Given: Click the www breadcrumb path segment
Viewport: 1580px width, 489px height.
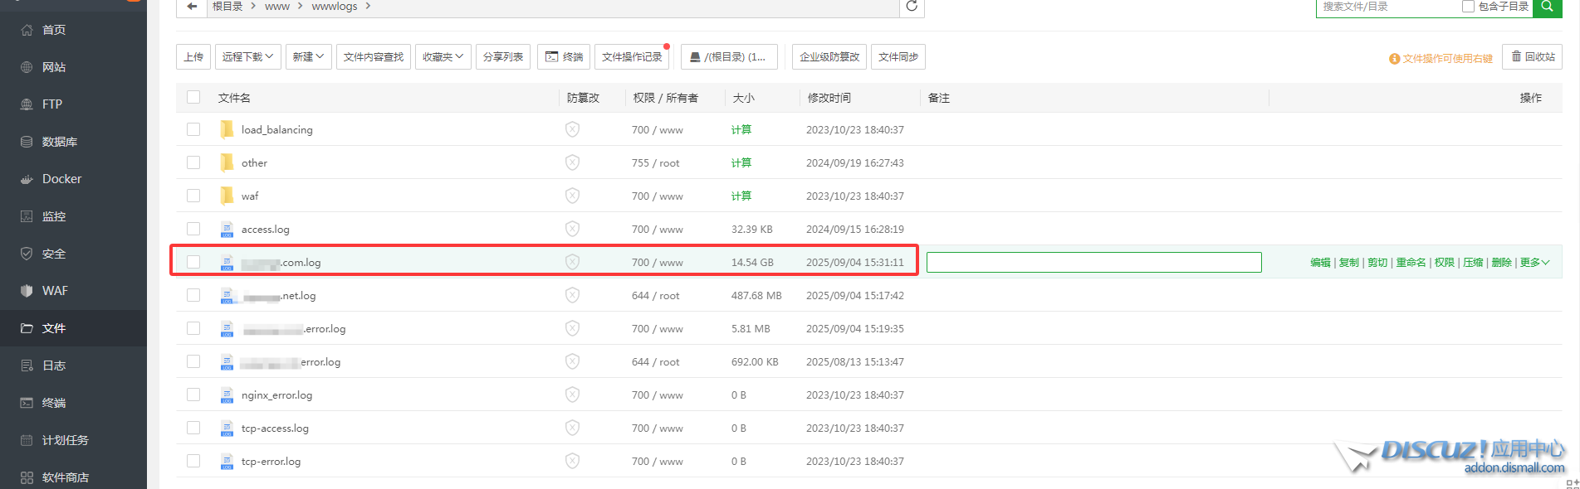Looking at the screenshot, I should tap(277, 7).
